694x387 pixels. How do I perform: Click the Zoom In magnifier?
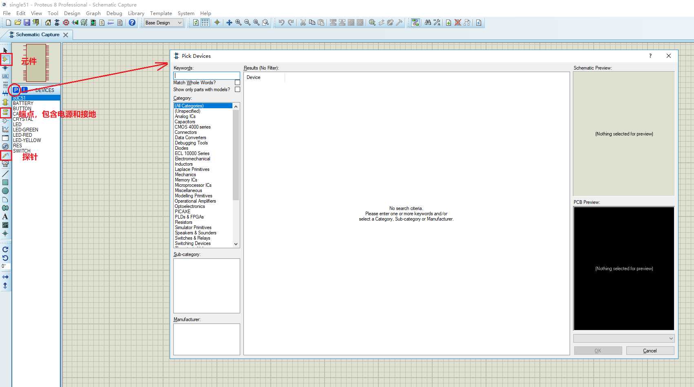pyautogui.click(x=239, y=23)
